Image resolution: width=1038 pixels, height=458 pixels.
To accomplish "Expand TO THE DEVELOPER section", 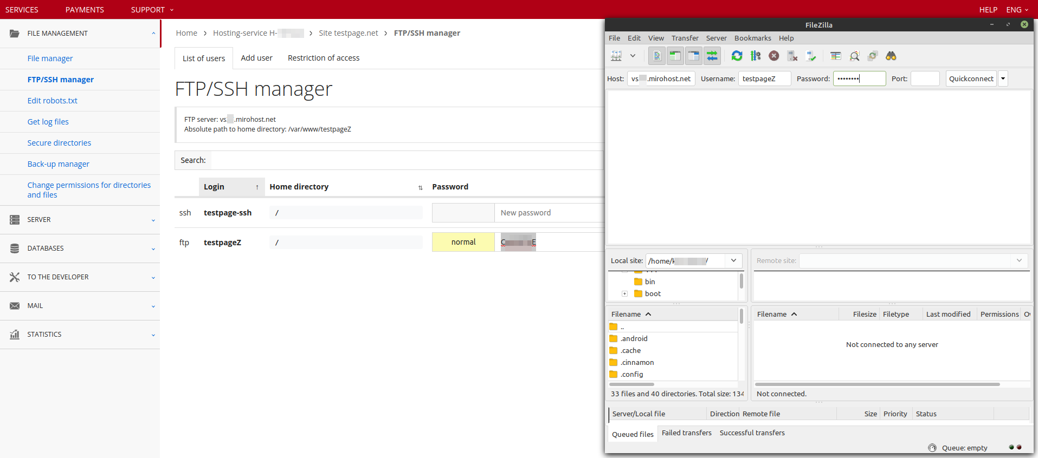I will (80, 277).
